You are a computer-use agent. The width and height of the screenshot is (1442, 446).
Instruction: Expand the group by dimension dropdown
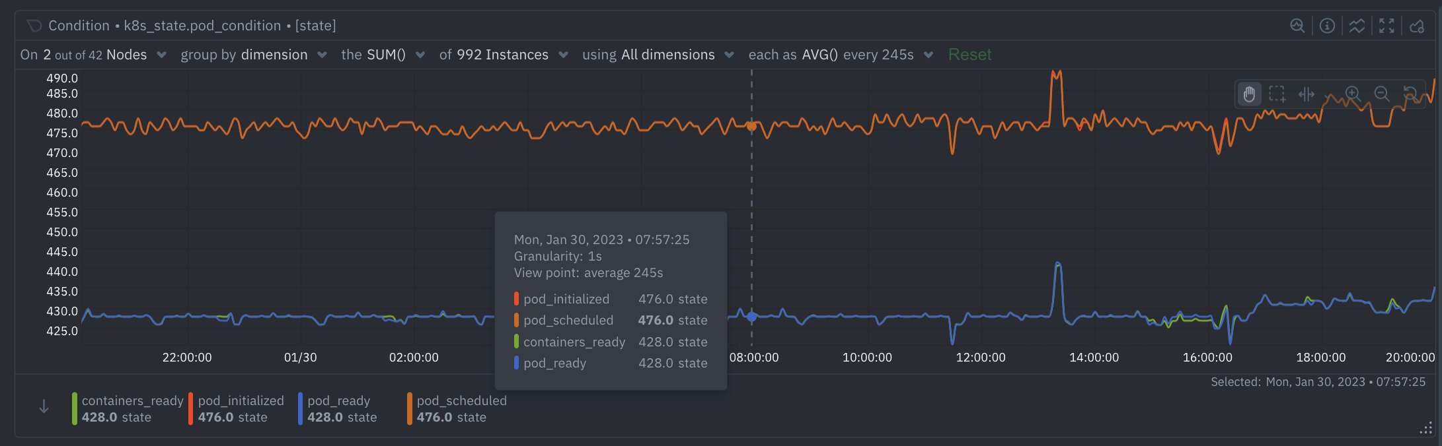tap(254, 55)
